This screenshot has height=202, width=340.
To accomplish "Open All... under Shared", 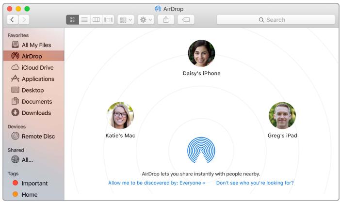I will tap(34, 160).
